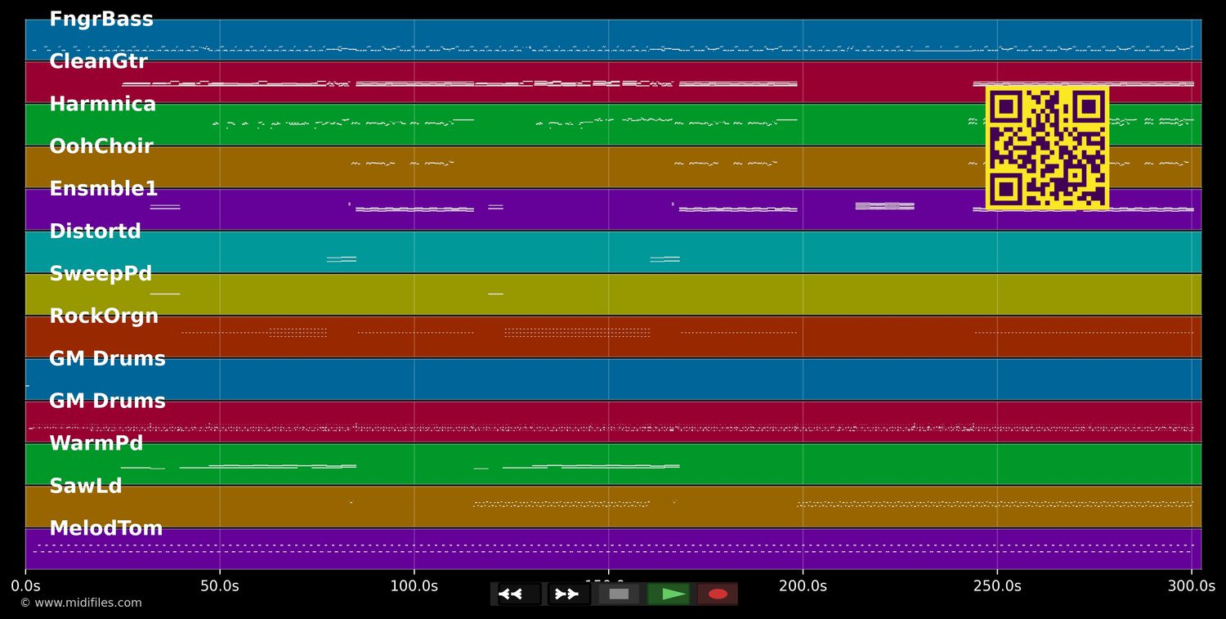This screenshot has height=619, width=1226.
Task: Click the yellow QR code
Action: 1047,148
